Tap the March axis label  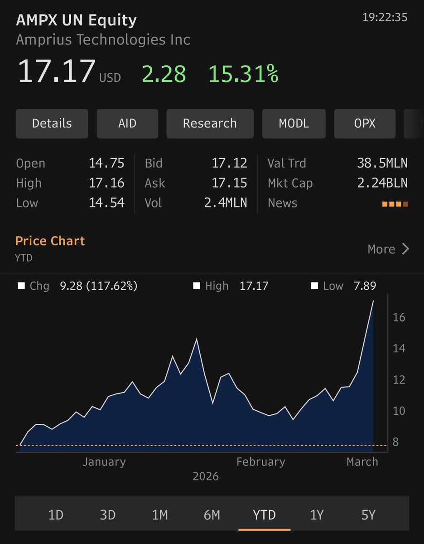click(x=362, y=462)
